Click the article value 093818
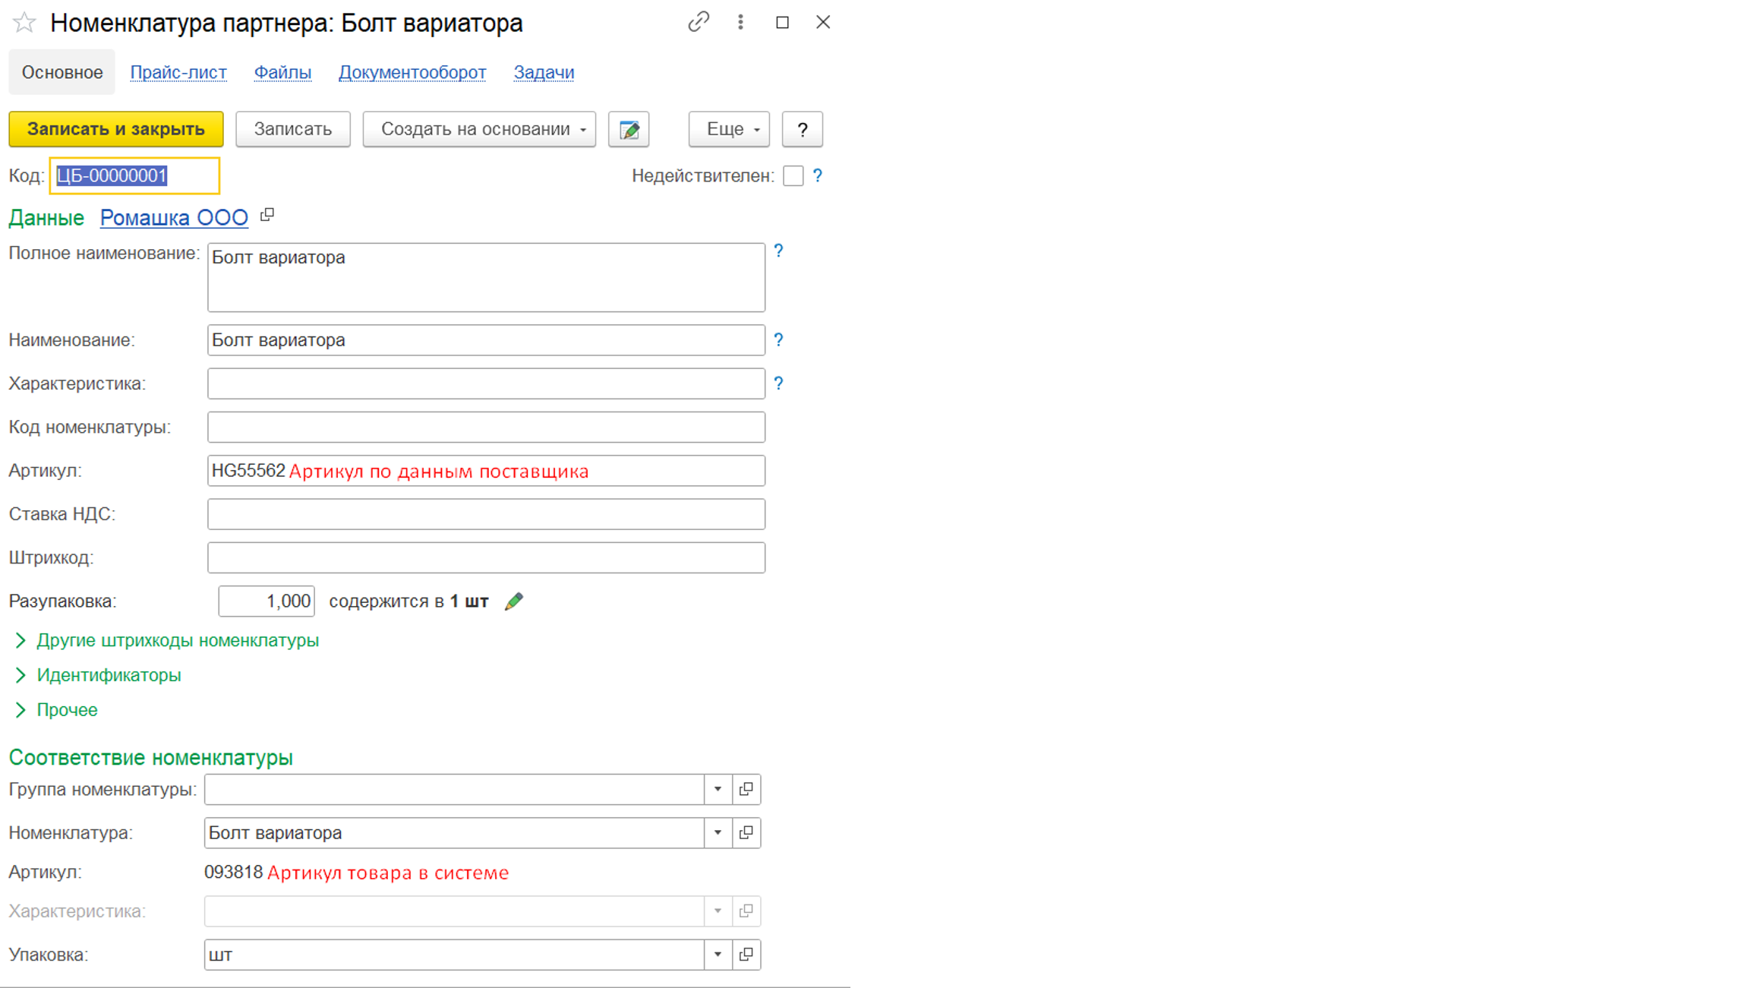This screenshot has height=988, width=1757. [x=233, y=872]
